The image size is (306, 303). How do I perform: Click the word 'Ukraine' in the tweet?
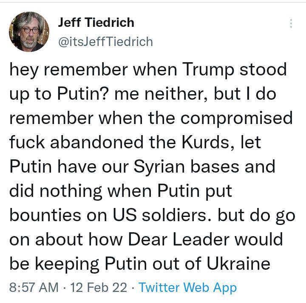coord(238,263)
